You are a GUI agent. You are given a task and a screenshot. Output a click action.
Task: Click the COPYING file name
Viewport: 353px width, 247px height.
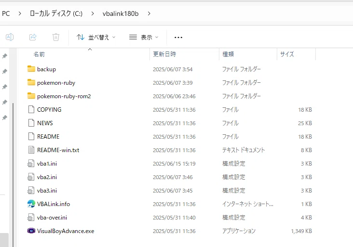[49, 110]
